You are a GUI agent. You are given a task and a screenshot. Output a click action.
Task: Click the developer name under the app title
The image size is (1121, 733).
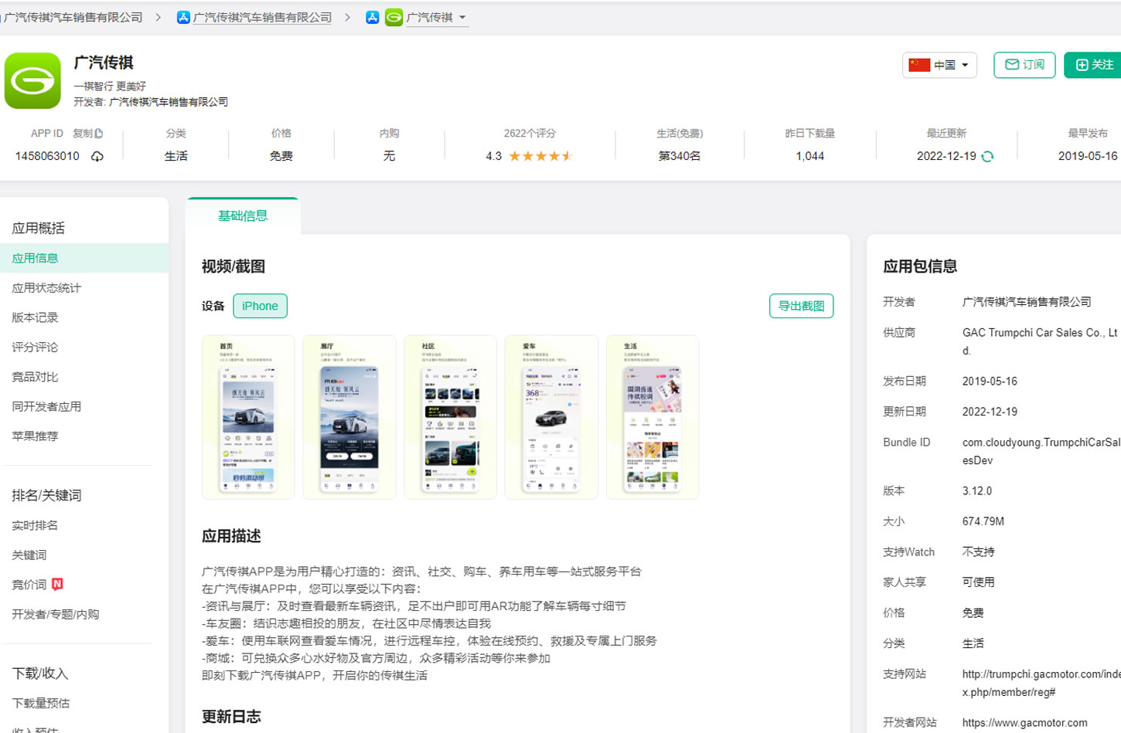coord(169,102)
